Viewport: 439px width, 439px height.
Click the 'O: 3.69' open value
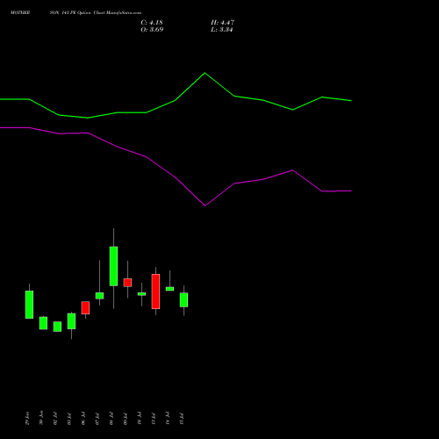152,30
